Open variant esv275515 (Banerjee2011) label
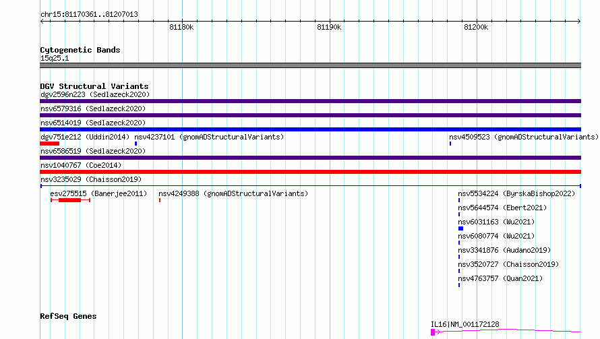 pyautogui.click(x=98, y=193)
